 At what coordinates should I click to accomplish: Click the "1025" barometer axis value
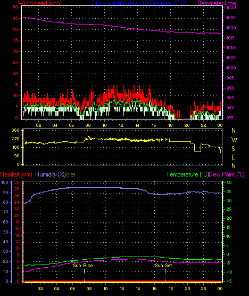click(231, 18)
